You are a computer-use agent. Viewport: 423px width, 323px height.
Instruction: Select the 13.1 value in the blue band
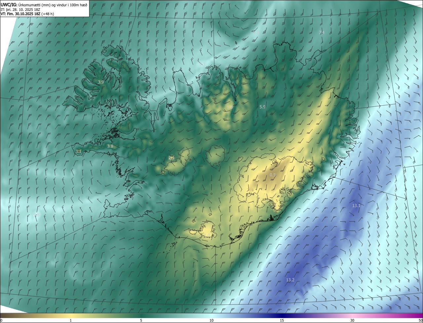pyautogui.click(x=356, y=205)
